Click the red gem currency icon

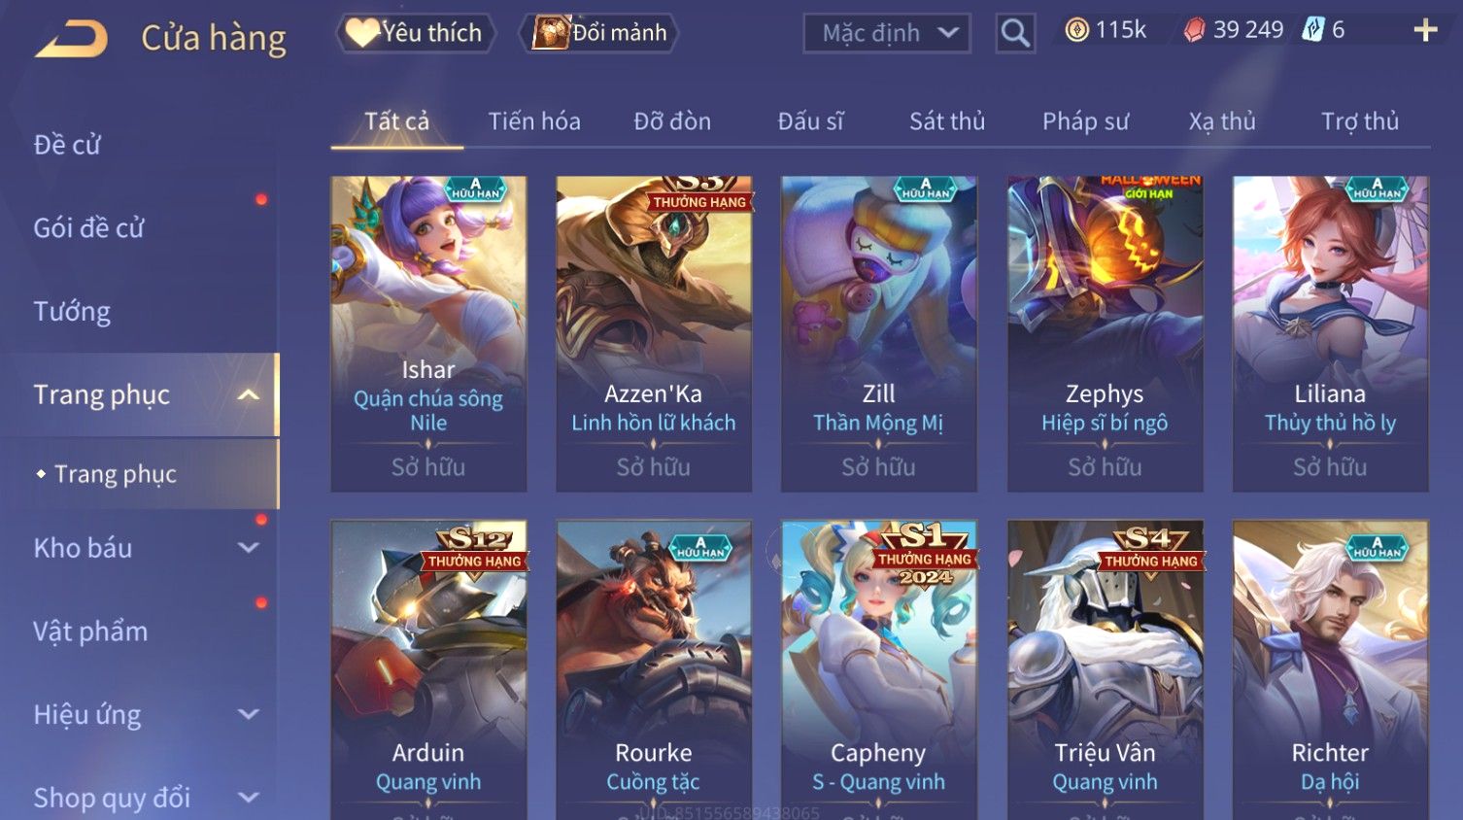point(1194,30)
